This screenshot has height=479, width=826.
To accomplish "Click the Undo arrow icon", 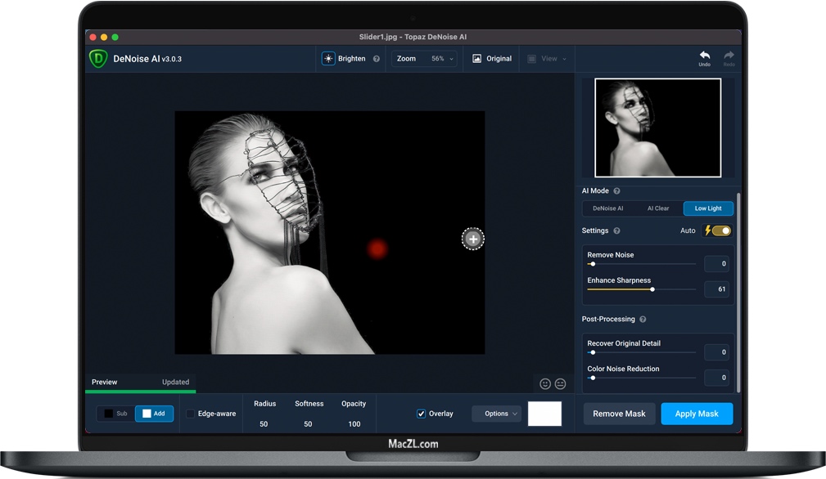I will 704,56.
